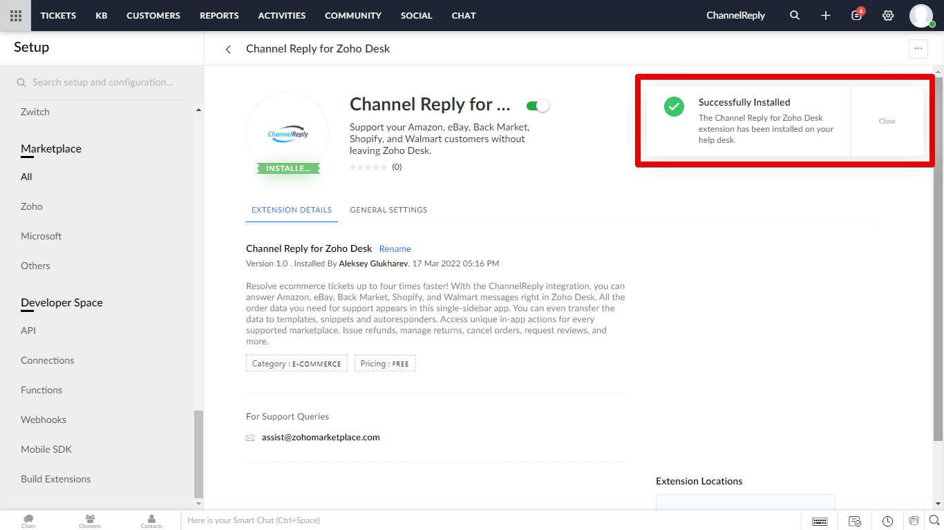944x530 pixels.
Task: Click the user profile avatar
Action: [921, 15]
